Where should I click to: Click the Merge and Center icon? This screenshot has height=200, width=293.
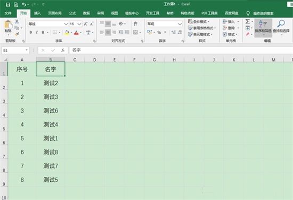135,33
